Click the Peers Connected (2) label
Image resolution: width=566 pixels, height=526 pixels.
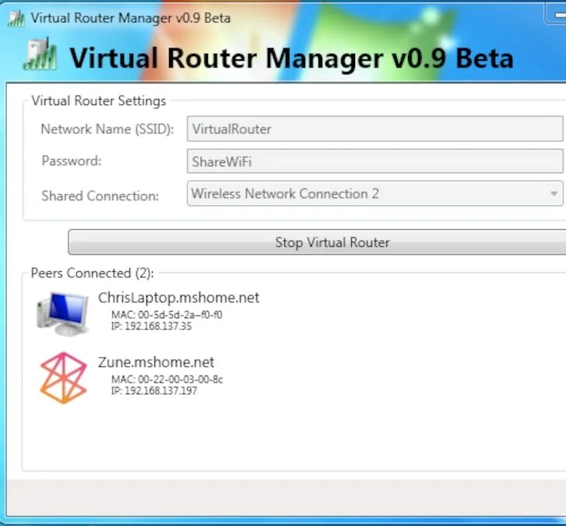93,273
